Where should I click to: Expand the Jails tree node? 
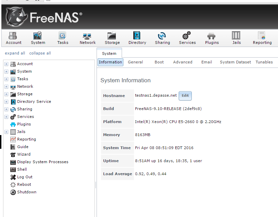[7, 132]
